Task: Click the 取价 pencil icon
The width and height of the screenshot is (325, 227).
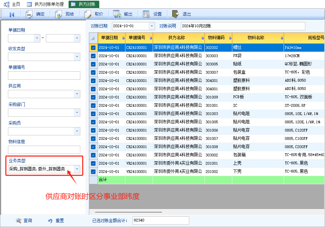Action: (x=88, y=14)
